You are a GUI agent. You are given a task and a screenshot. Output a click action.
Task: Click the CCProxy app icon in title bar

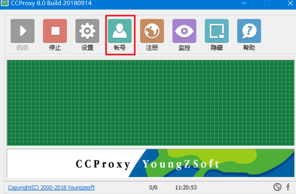pyautogui.click(x=4, y=3)
